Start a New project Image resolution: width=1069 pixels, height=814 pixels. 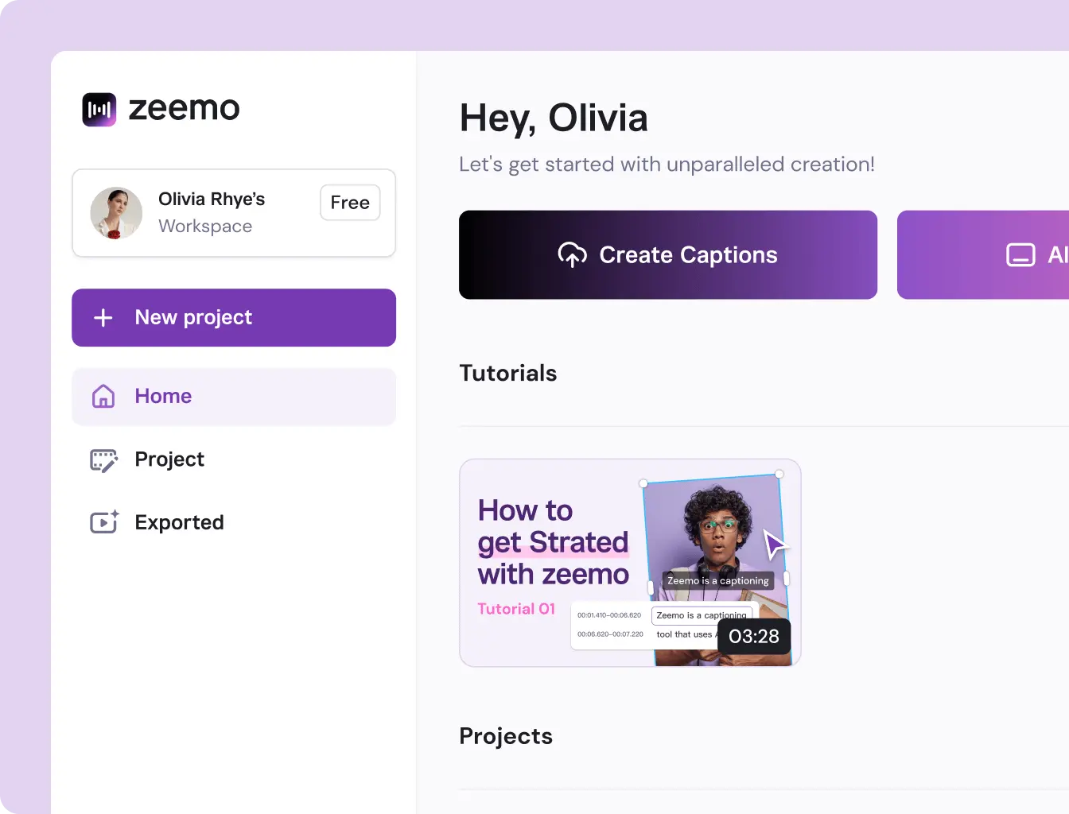tap(234, 318)
